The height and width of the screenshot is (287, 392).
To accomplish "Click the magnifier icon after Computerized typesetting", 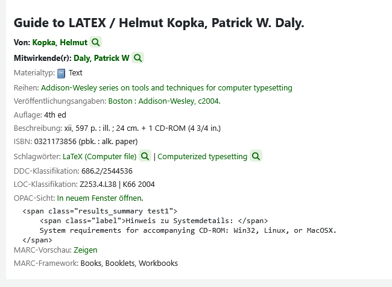I will click(x=256, y=156).
